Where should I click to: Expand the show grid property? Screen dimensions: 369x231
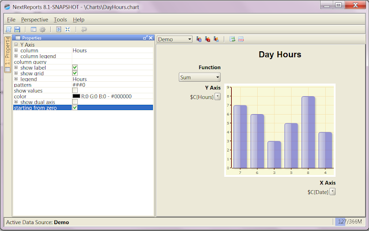[16, 73]
